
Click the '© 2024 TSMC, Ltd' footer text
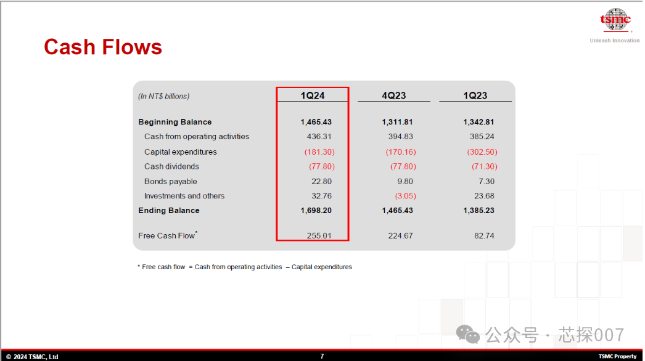point(32,357)
